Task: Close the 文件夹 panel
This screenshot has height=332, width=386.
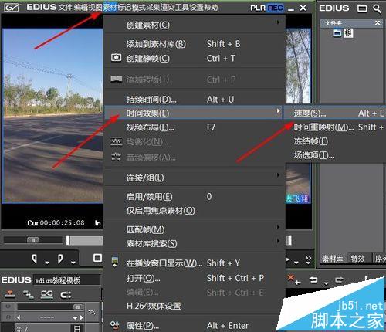Action: [x=378, y=23]
